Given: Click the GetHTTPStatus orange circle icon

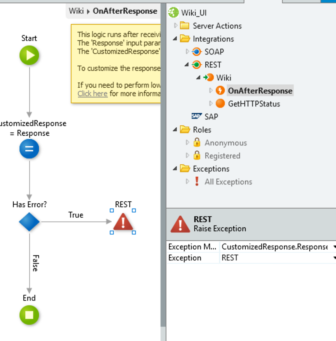Looking at the screenshot, I should coord(220,104).
